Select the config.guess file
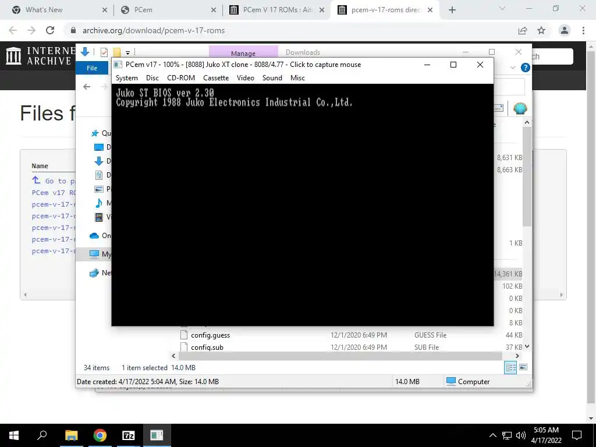 click(210, 335)
